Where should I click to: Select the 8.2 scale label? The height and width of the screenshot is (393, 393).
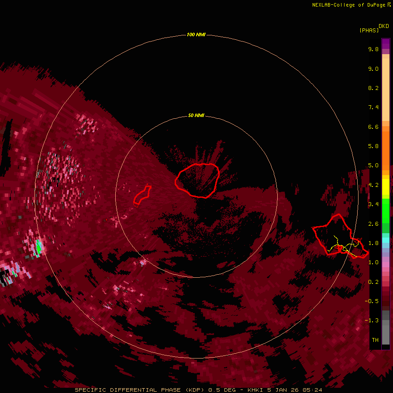point(373,88)
